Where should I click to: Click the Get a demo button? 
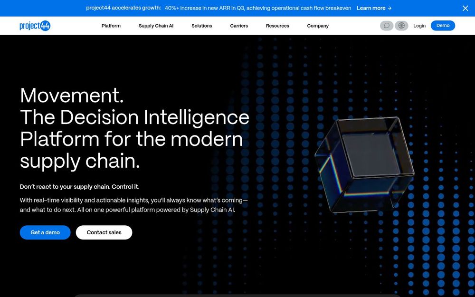click(x=45, y=232)
